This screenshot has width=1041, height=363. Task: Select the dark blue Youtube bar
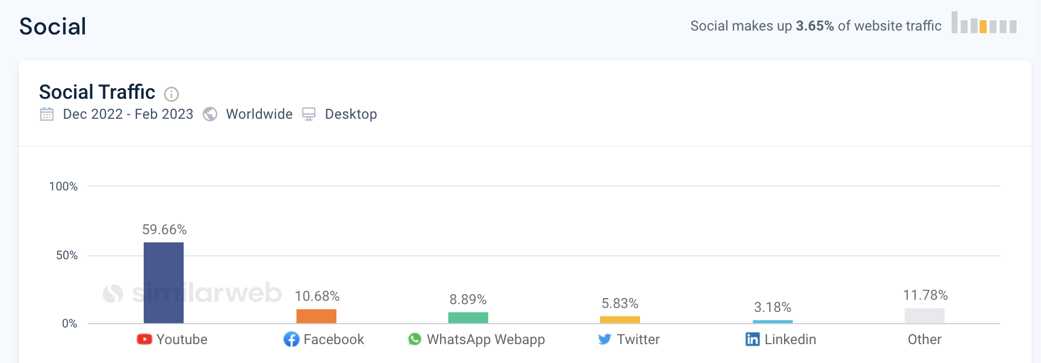pos(164,283)
